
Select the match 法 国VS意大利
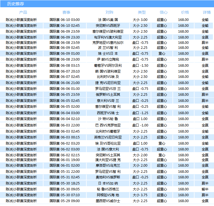point(108,149)
